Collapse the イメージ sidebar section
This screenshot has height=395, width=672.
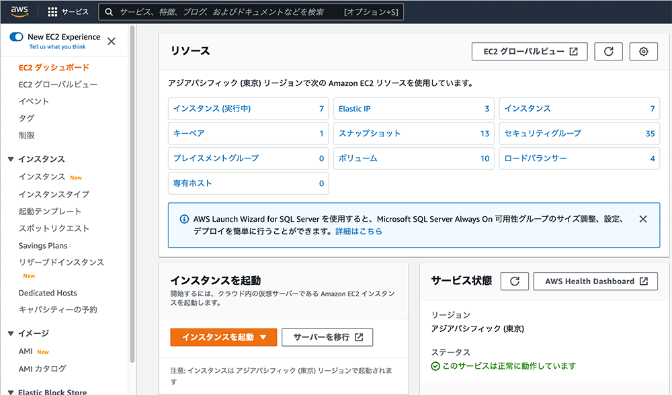[x=11, y=333]
